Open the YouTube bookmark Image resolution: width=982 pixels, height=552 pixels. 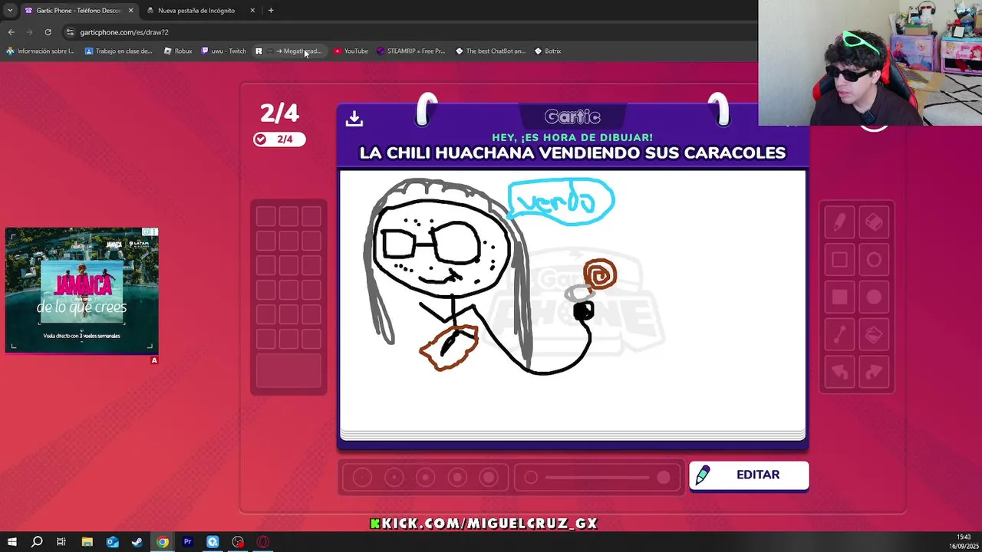click(351, 51)
